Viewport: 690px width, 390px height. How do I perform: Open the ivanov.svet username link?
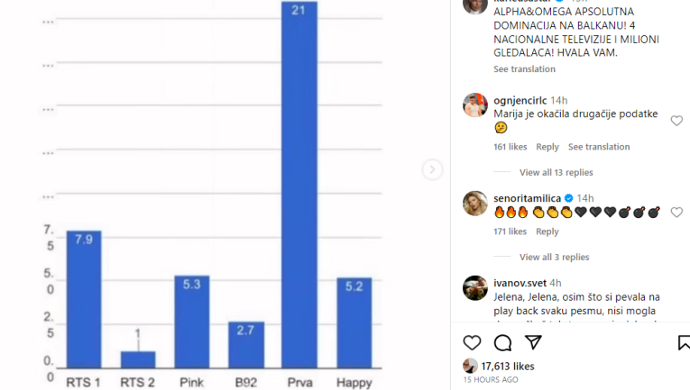click(x=520, y=283)
